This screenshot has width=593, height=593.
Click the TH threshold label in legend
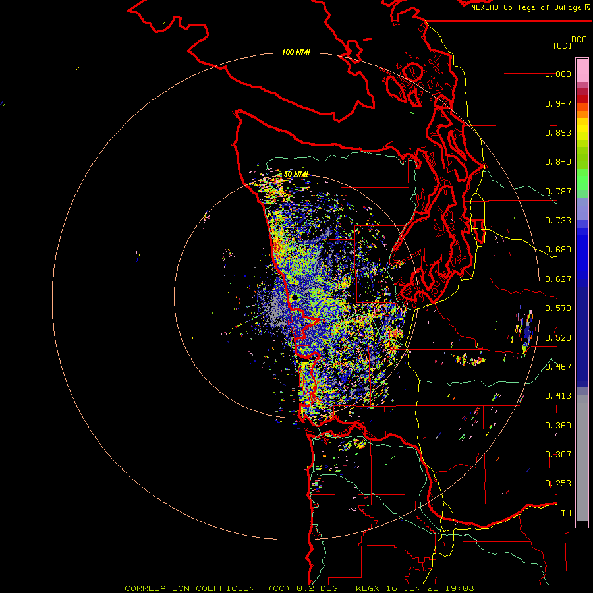tap(566, 513)
